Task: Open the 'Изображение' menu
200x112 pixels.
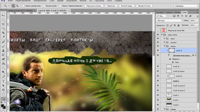Action: pyautogui.click(x=40, y=1)
